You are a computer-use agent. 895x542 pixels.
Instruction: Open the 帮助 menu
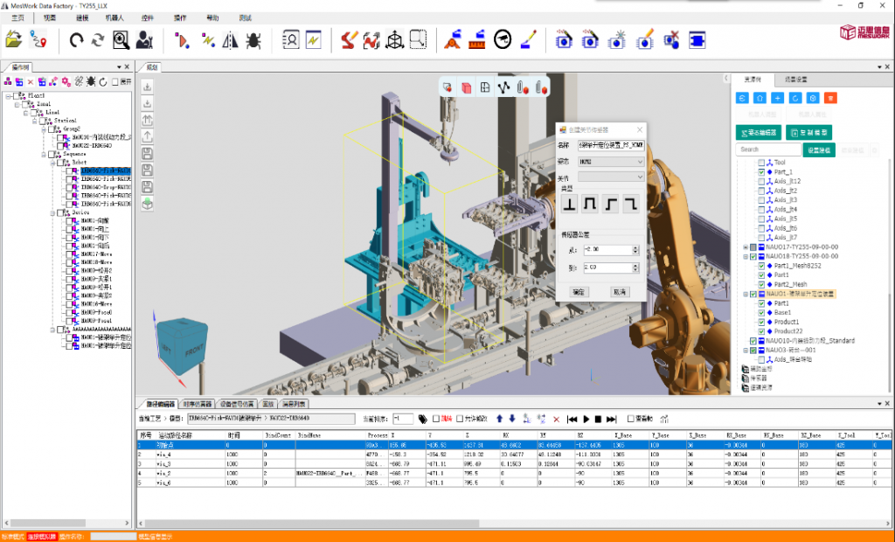point(212,17)
